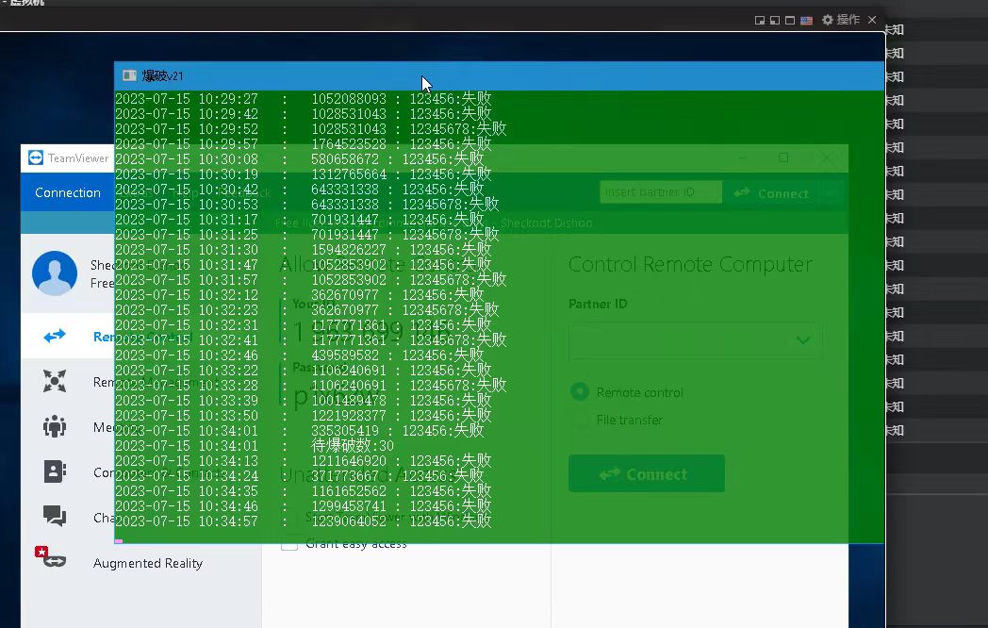Screen dimensions: 988x628
Task: Open the Chat sidebar icon in TeamViewer
Action: click(x=55, y=516)
